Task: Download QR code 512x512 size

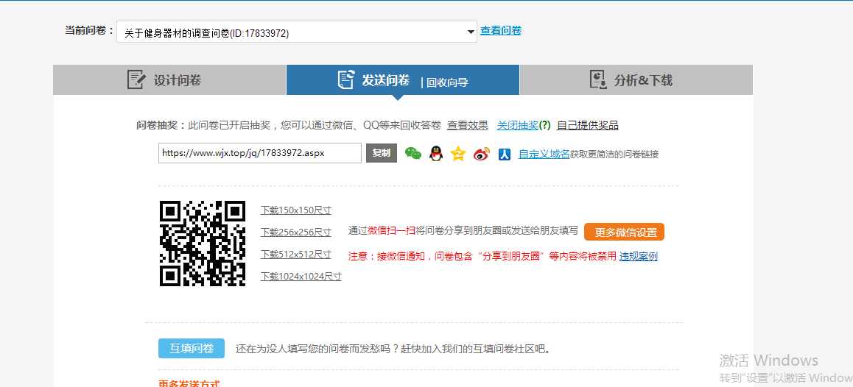Action: pos(296,255)
